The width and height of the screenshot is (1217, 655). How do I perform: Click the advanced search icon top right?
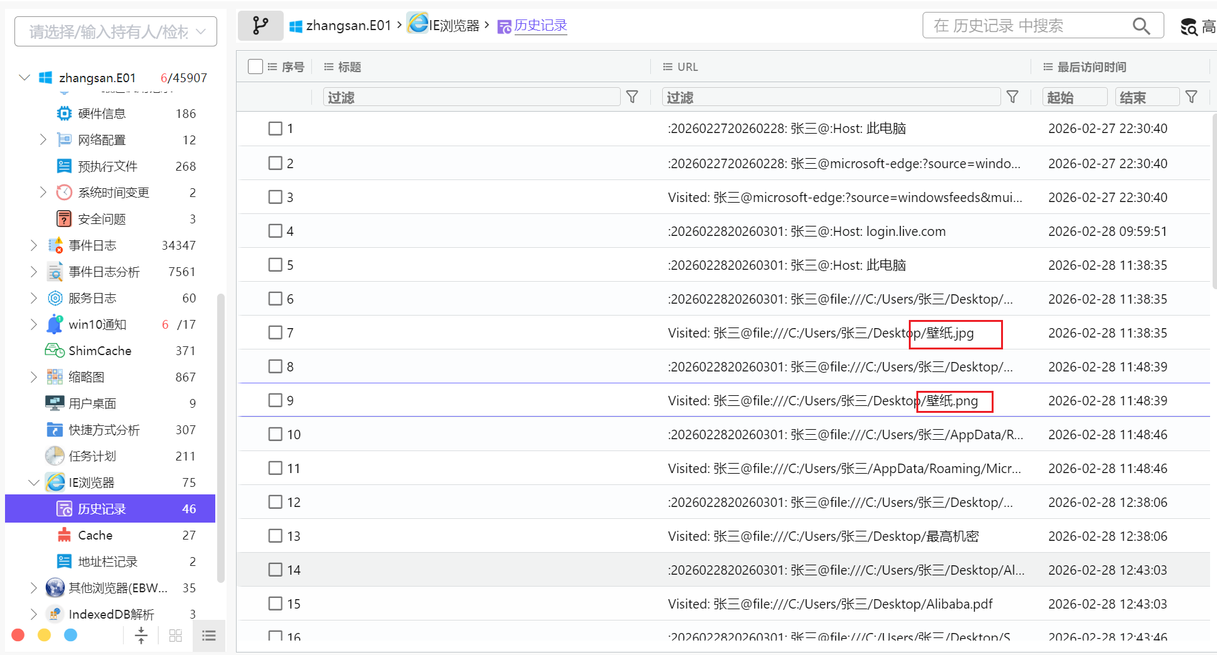pos(1189,27)
